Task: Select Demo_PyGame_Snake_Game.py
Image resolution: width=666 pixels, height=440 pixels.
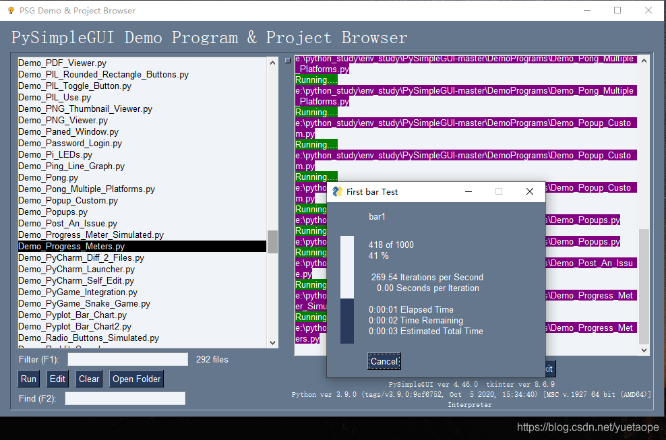Action: tap(142, 304)
